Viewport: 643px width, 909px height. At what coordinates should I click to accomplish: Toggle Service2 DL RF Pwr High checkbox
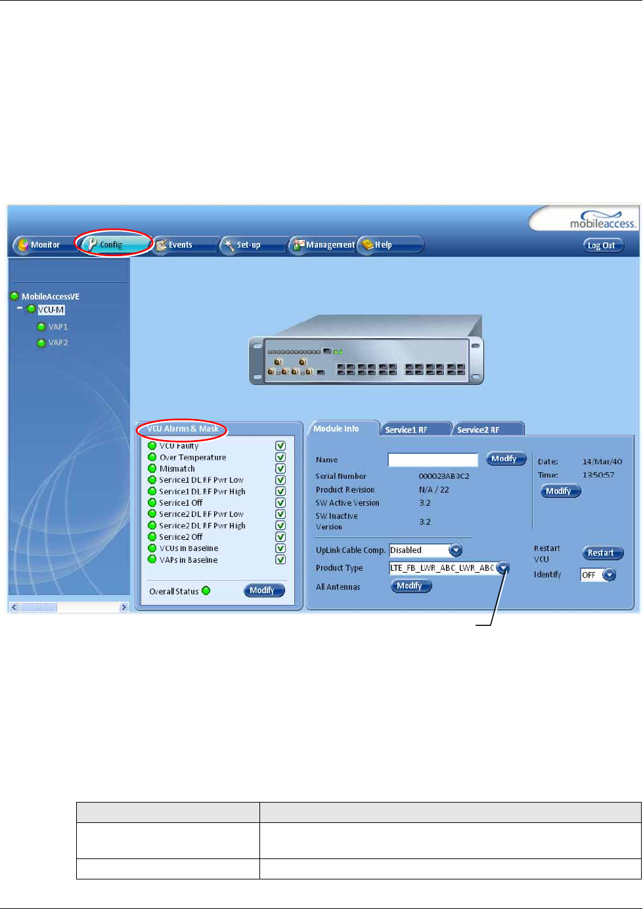coord(280,525)
